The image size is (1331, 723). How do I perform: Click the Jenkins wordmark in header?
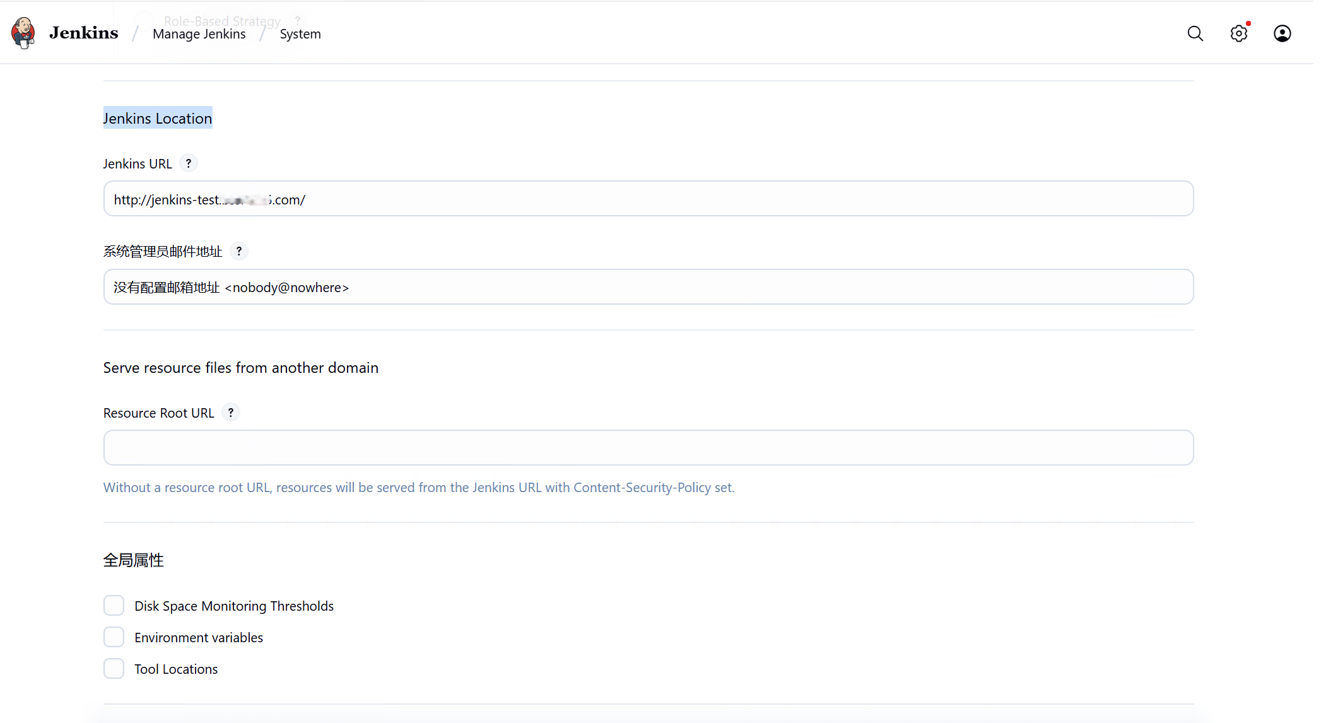pos(83,33)
